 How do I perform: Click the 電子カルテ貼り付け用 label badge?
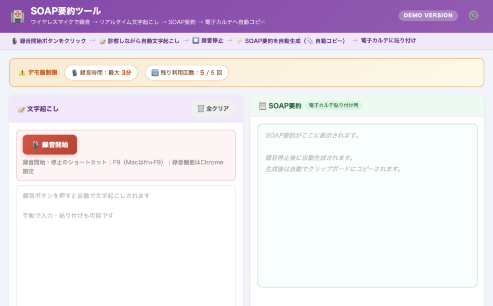coord(333,106)
